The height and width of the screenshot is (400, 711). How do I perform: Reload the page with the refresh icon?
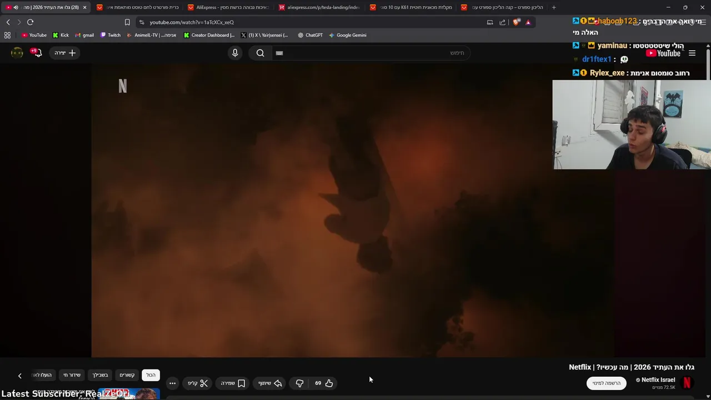(30, 22)
